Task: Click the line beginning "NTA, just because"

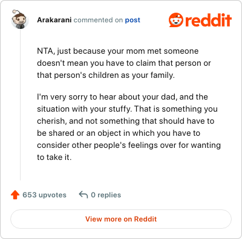Action: pos(118,51)
